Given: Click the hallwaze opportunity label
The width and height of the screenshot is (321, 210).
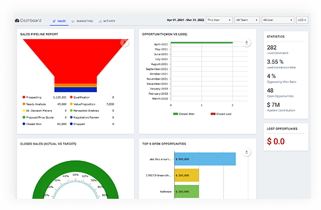Looking at the screenshot, I should pyautogui.click(x=166, y=192).
